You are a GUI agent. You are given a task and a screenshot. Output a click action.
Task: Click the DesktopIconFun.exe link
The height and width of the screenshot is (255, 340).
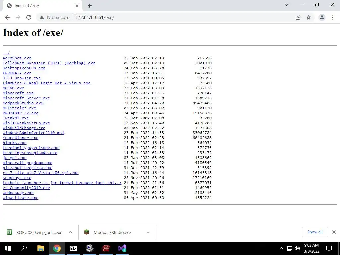pos(24,68)
